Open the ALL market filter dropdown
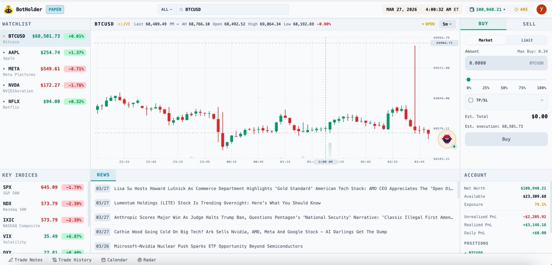The height and width of the screenshot is (265, 552). [x=166, y=9]
